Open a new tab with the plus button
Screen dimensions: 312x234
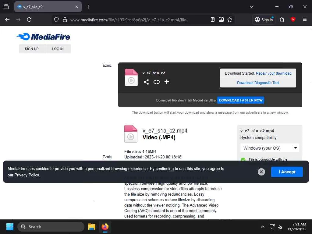pyautogui.click(x=88, y=7)
